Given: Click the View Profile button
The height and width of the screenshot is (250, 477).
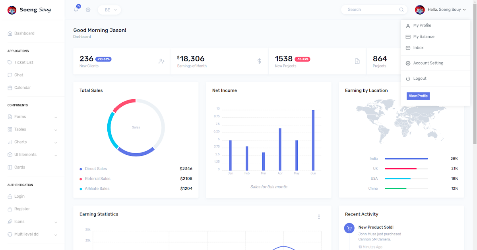Looking at the screenshot, I should 418,96.
